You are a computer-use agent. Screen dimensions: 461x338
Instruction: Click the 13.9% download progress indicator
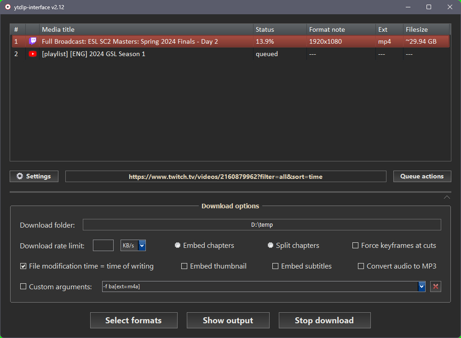click(265, 41)
